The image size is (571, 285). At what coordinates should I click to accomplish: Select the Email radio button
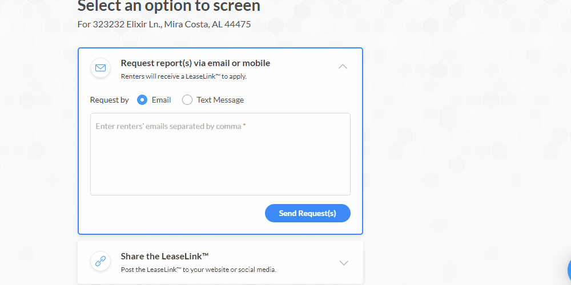click(142, 100)
